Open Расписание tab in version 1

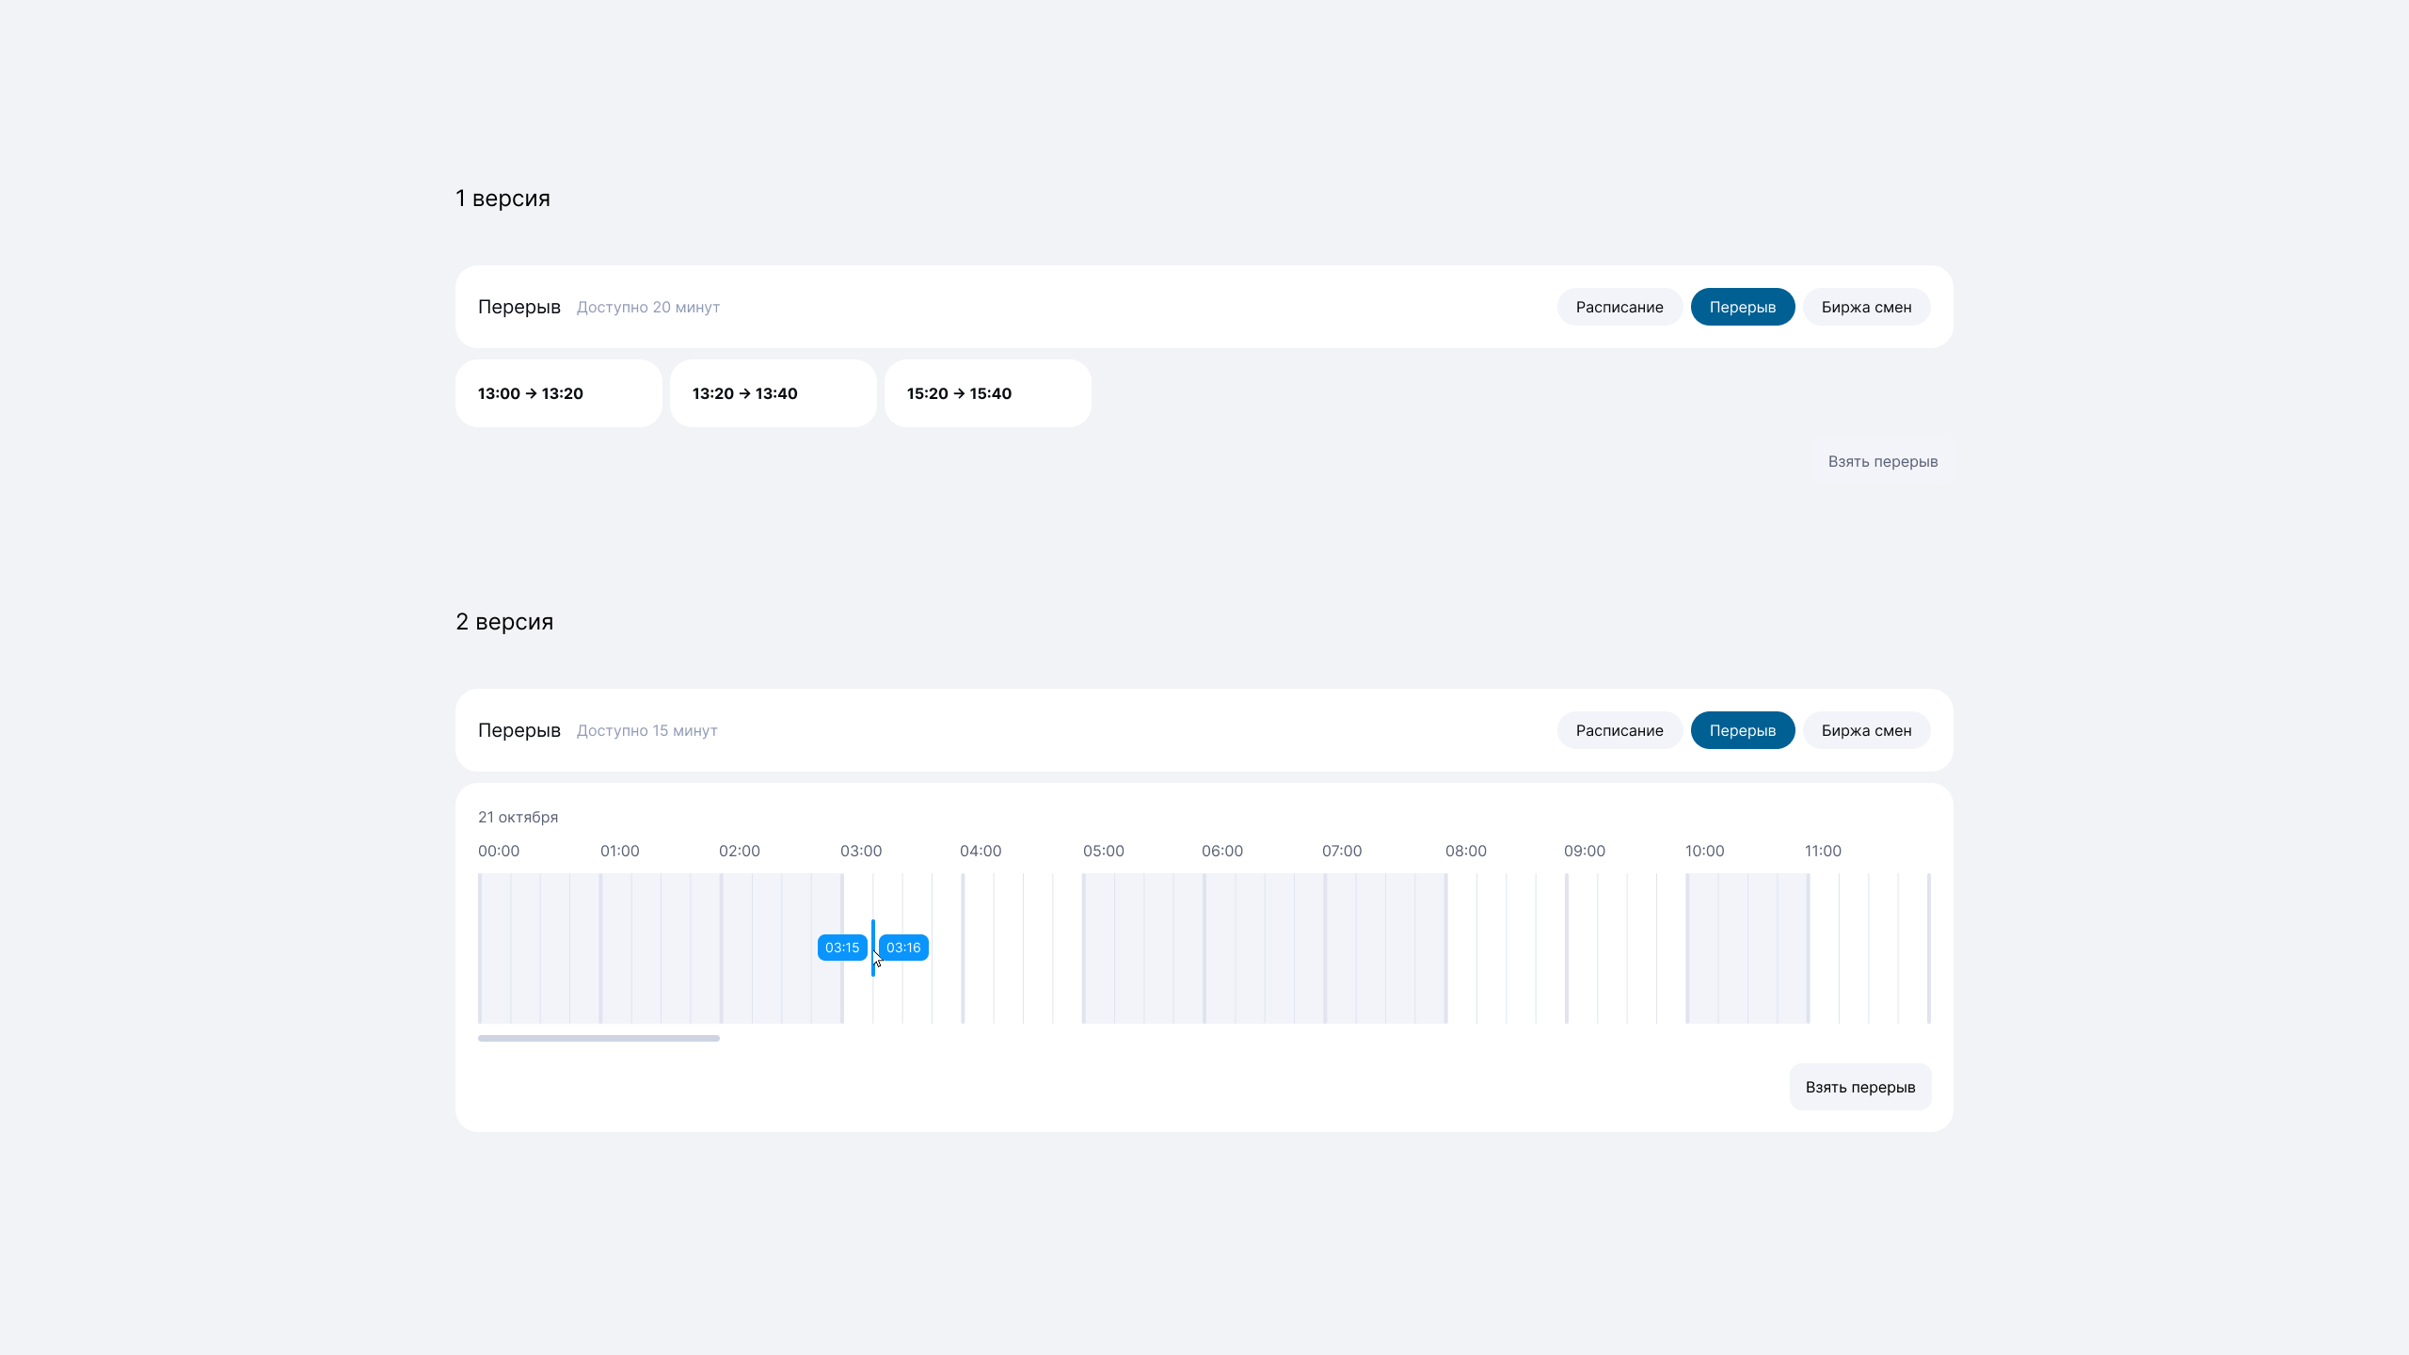tap(1619, 307)
